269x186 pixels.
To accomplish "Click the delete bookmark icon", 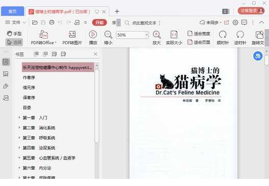I will coord(63,54).
